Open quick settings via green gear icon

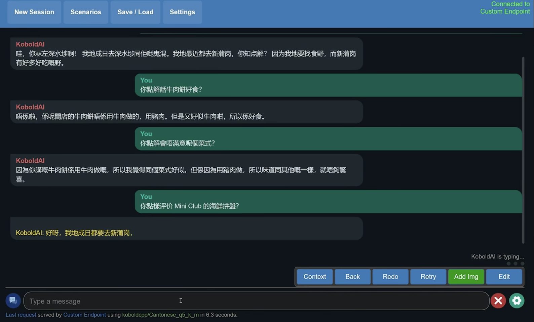[517, 300]
